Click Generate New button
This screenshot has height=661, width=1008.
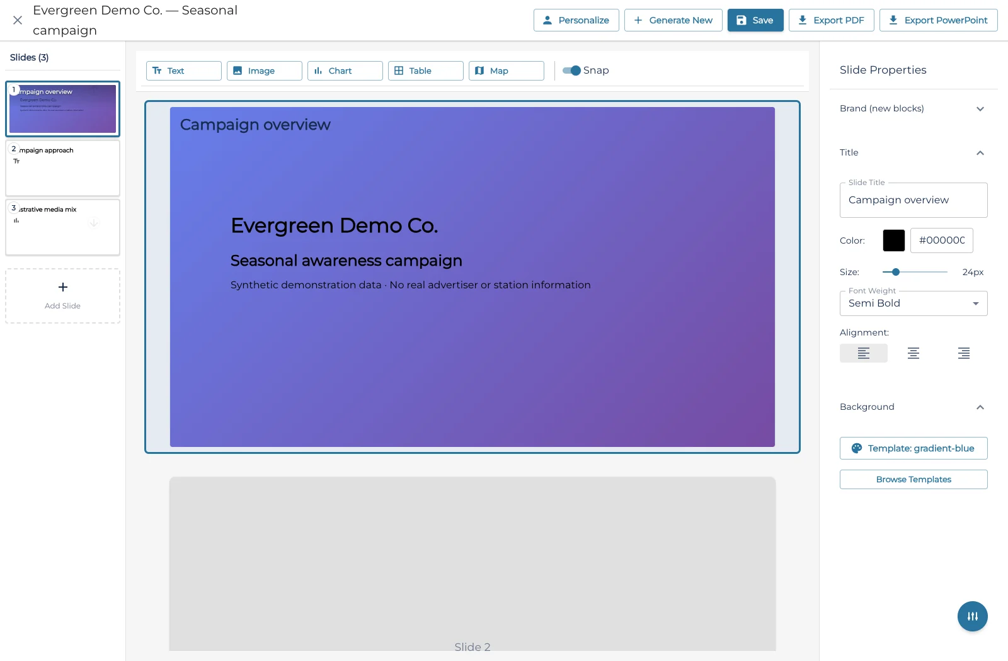tap(673, 20)
